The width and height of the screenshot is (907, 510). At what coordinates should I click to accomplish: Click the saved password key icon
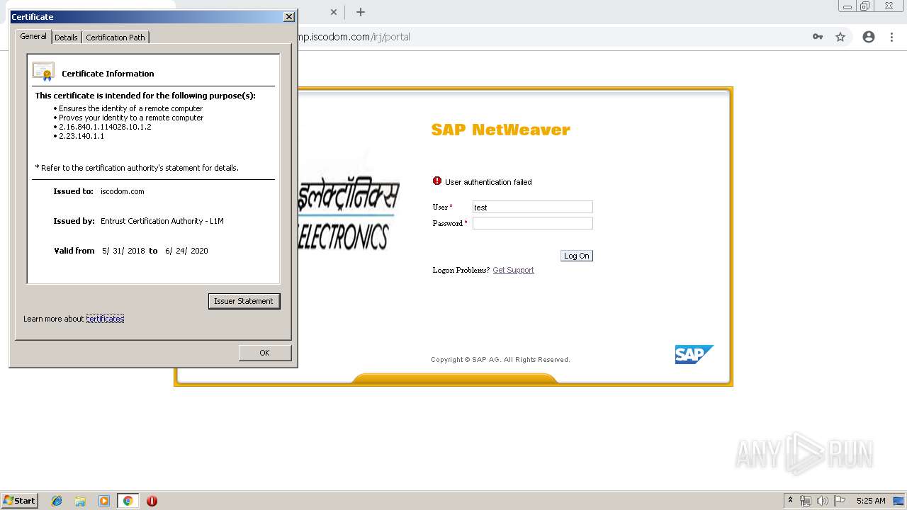coord(818,37)
